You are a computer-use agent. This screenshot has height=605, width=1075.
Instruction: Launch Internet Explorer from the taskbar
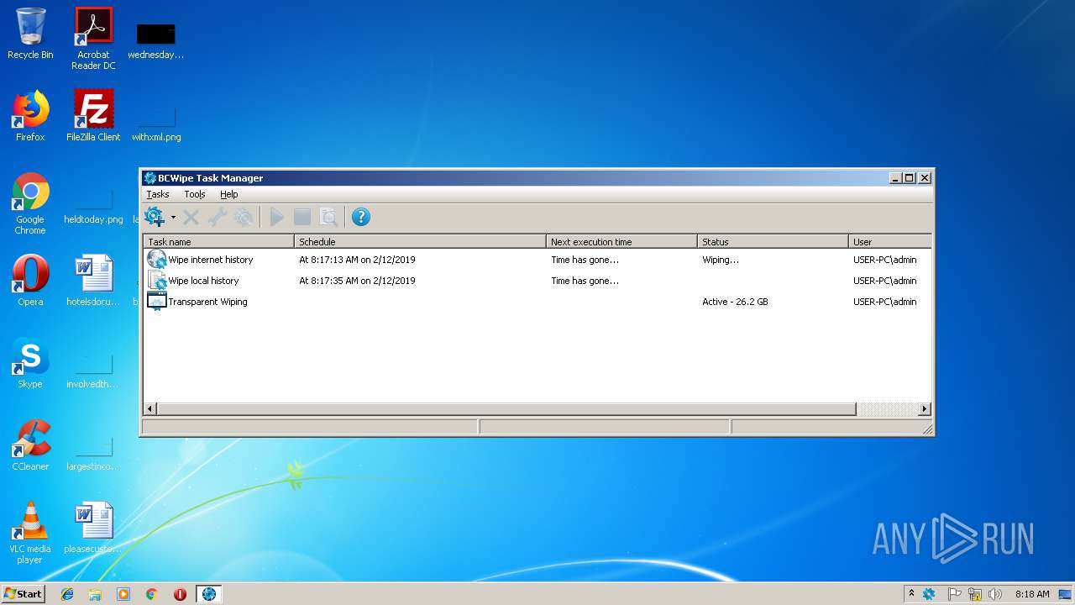click(x=67, y=594)
